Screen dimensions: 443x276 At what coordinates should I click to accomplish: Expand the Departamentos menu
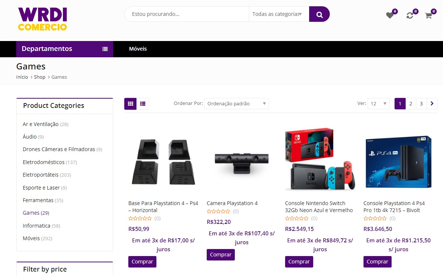[65, 49]
